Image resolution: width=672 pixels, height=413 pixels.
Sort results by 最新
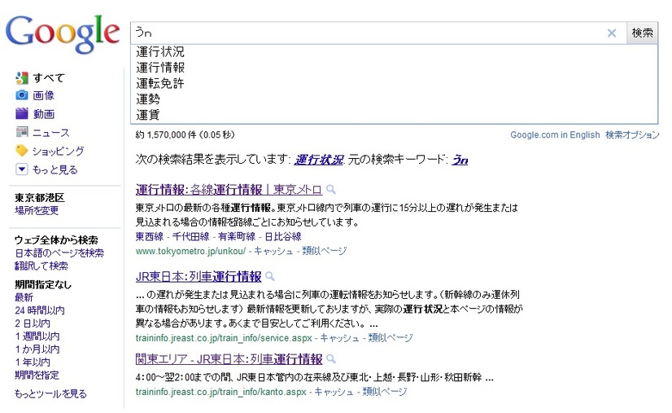point(24,297)
